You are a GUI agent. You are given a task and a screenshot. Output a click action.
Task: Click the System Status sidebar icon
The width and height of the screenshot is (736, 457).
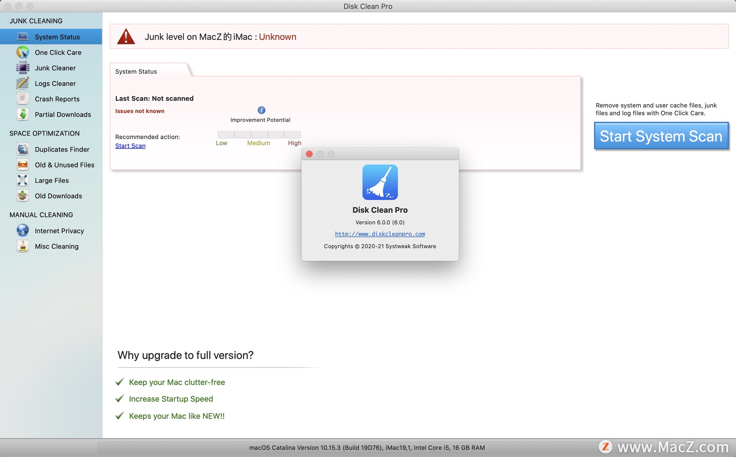point(22,36)
